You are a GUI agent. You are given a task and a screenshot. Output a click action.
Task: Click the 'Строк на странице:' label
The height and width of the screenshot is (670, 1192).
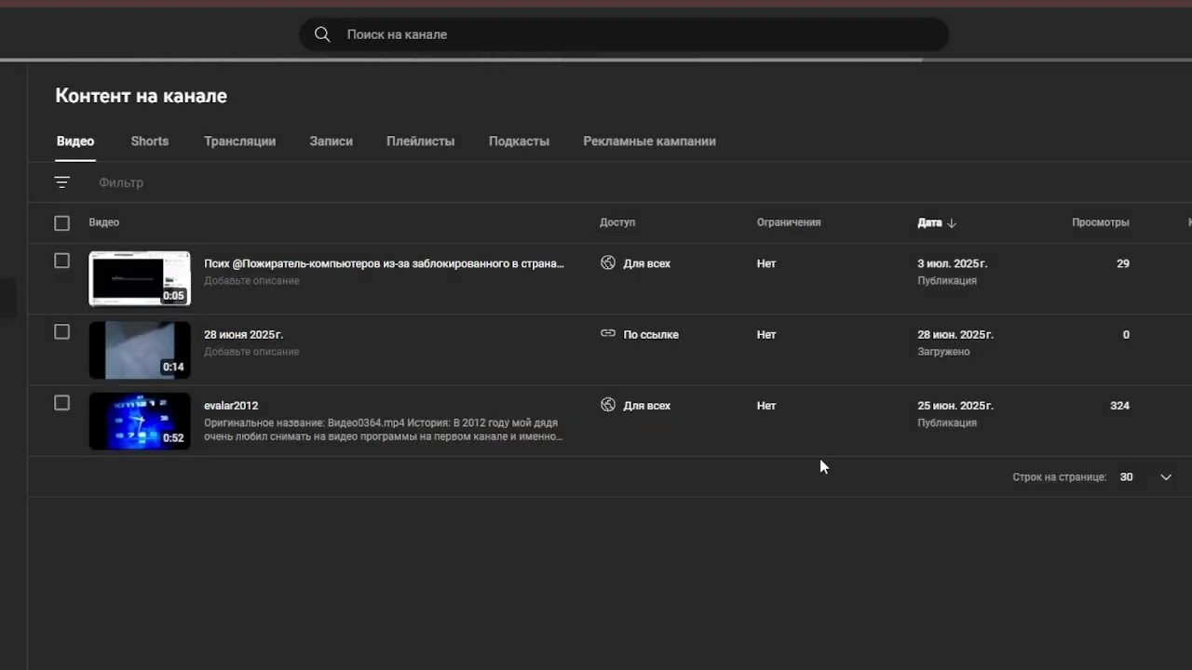click(1059, 476)
